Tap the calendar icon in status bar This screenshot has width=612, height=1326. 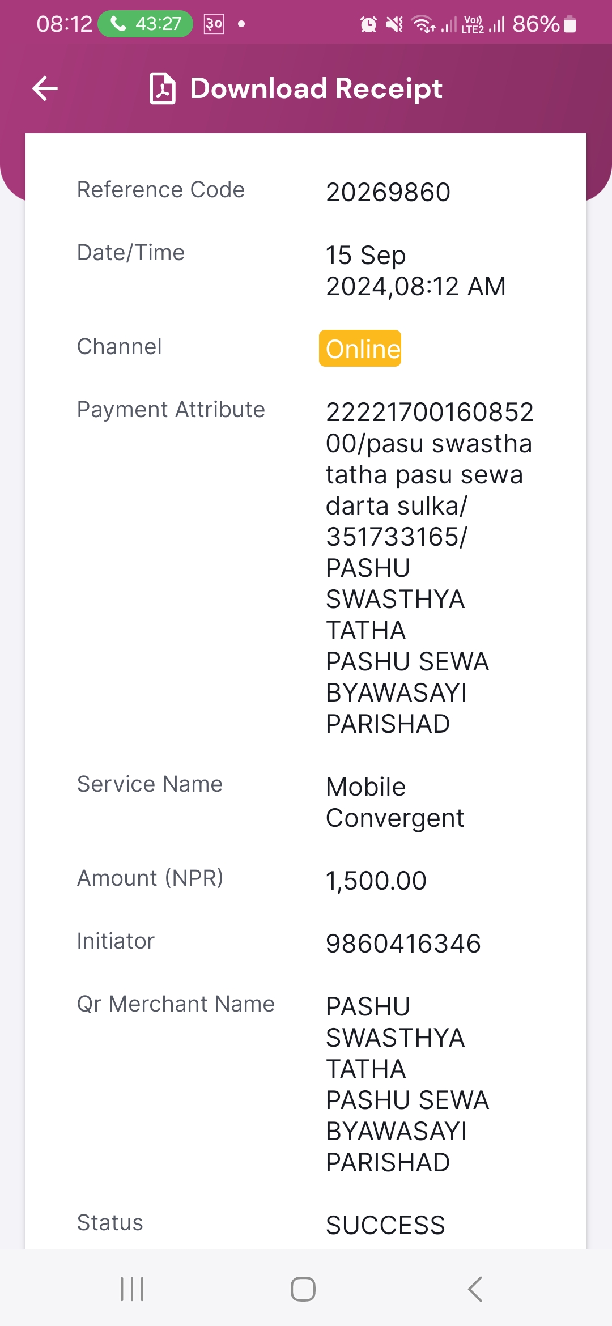(214, 24)
